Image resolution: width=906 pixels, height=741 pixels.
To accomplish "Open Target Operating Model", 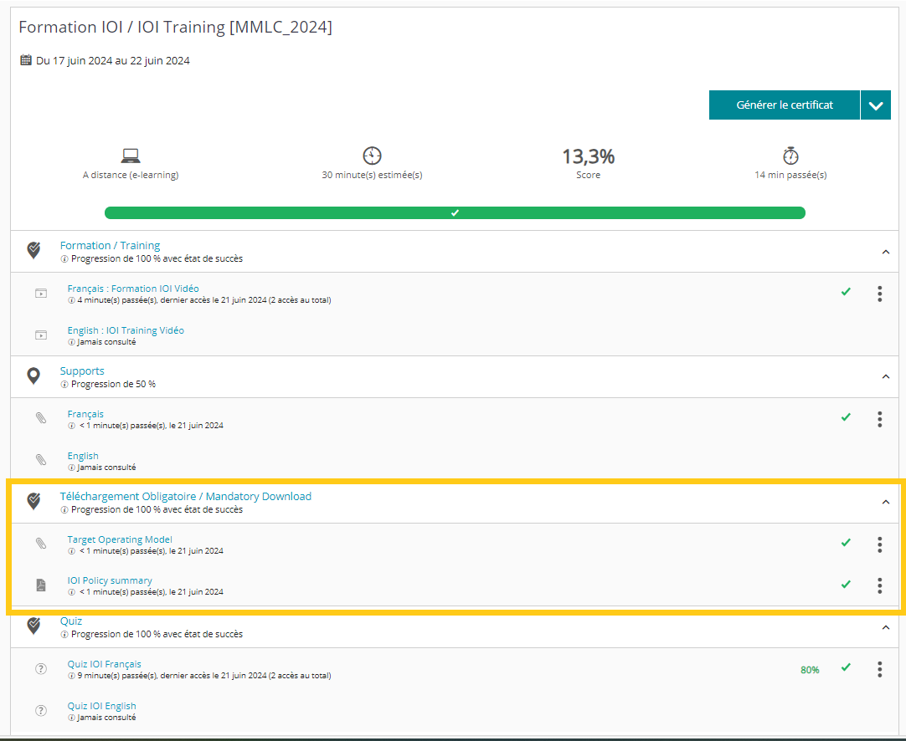I will pos(120,539).
